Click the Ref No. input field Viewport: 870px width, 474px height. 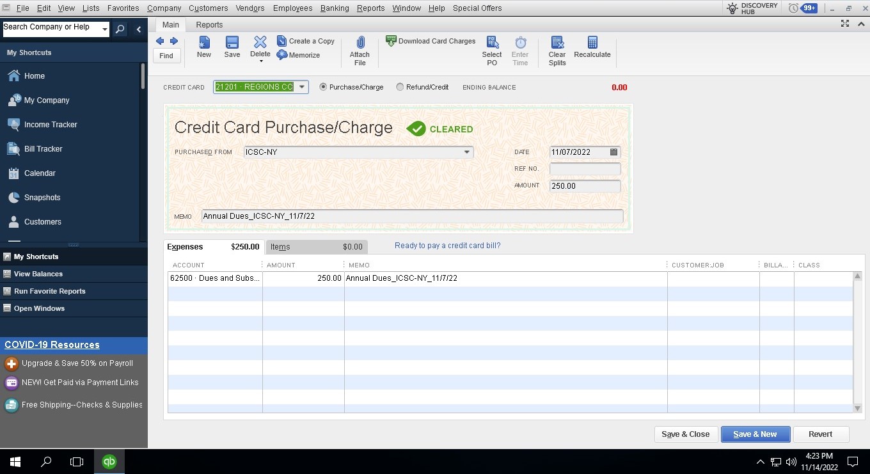(x=585, y=169)
